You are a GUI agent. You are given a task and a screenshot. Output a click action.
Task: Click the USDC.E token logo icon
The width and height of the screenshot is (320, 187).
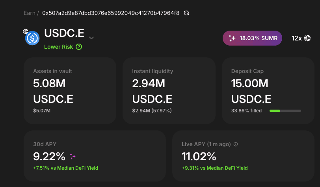pyautogui.click(x=32, y=38)
